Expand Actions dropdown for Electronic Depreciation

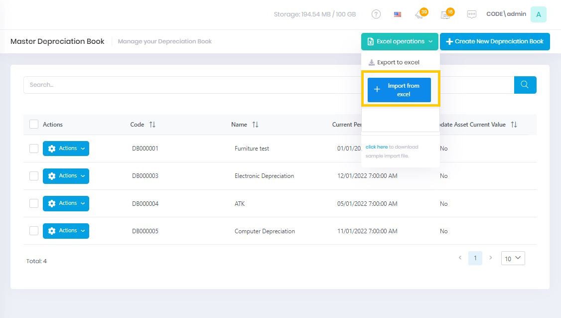pyautogui.click(x=66, y=176)
